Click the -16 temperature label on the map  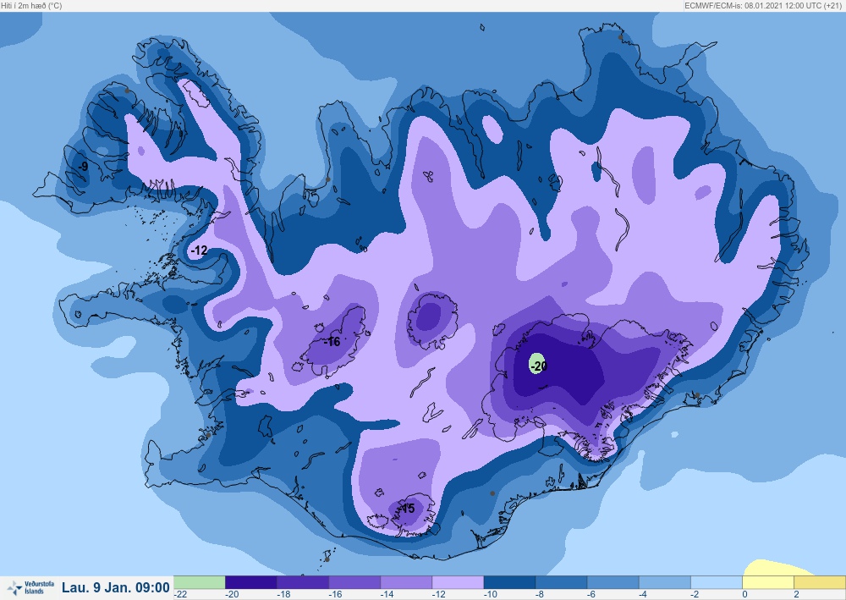coord(332,342)
